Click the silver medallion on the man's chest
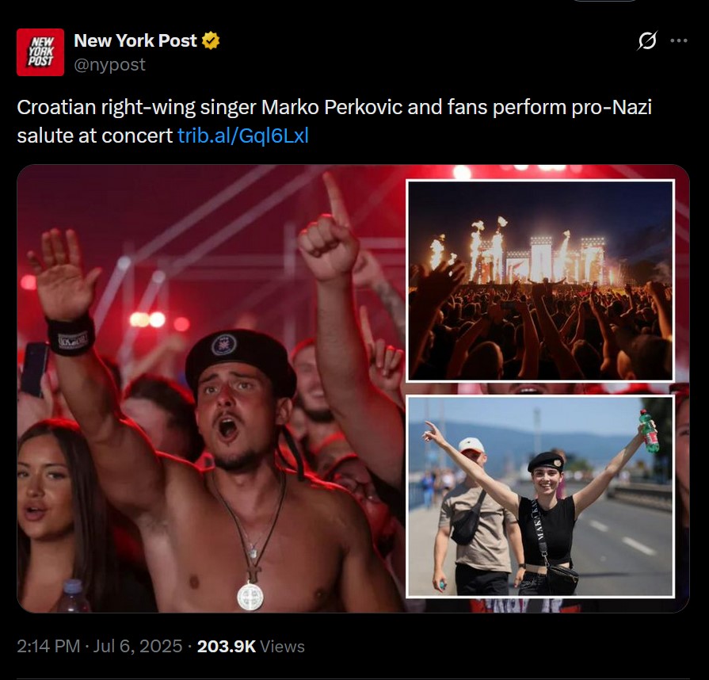709x680 pixels. pyautogui.click(x=250, y=596)
